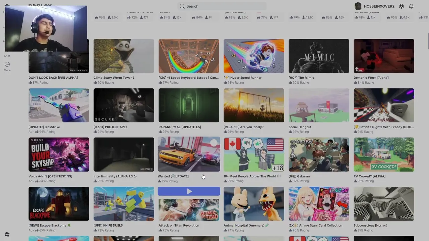
Task: Open the notifications bell
Action: (x=411, y=6)
